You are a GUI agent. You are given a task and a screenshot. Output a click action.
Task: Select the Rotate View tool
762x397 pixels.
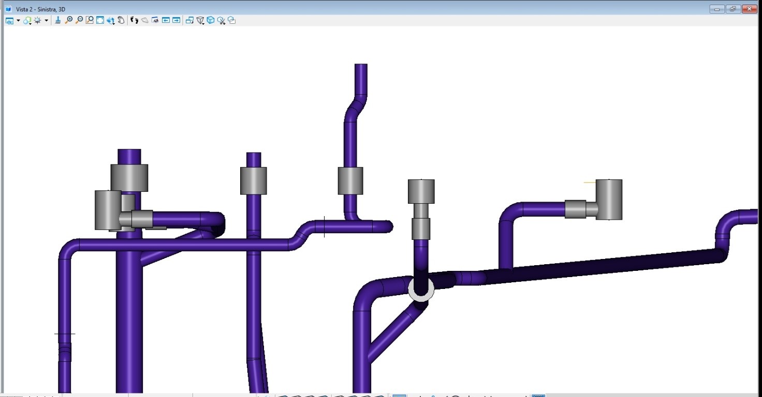pyautogui.click(x=111, y=21)
